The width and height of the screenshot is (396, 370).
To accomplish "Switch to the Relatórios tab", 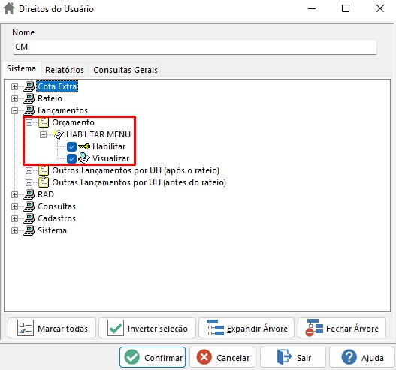I will click(65, 70).
